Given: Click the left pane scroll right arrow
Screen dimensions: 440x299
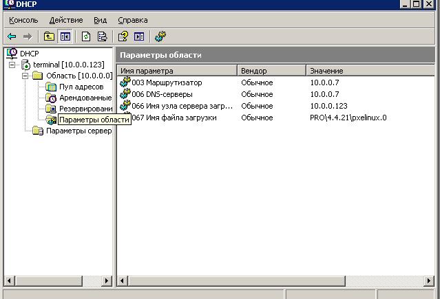Looking at the screenshot, I should 107,280.
